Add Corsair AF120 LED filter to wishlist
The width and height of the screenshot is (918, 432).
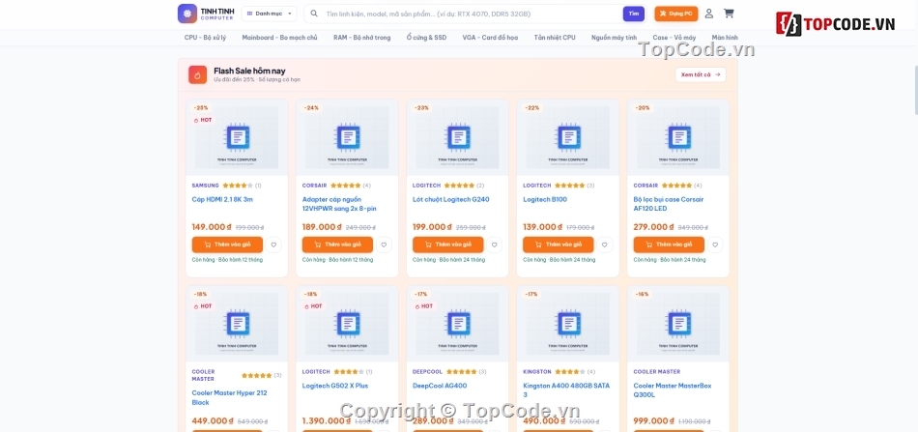point(715,245)
